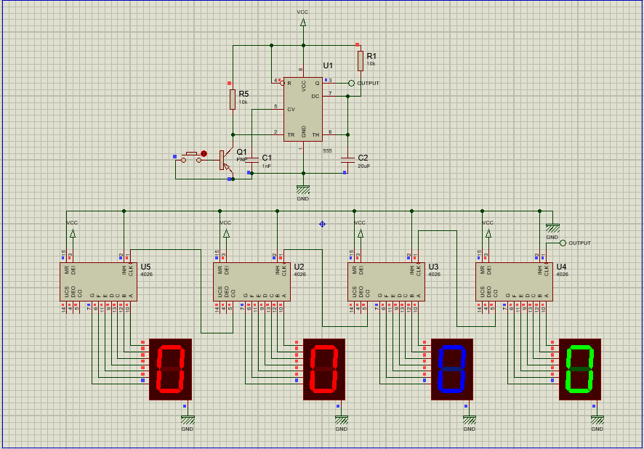Click resistor R5 symbol
This screenshot has height=449, width=644.
coord(233,100)
